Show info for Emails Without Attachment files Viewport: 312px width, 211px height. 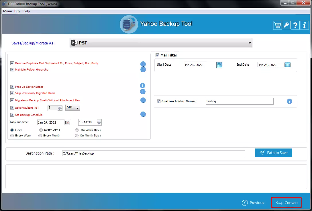143,100
